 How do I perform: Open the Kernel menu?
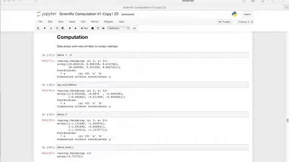tap(94, 22)
